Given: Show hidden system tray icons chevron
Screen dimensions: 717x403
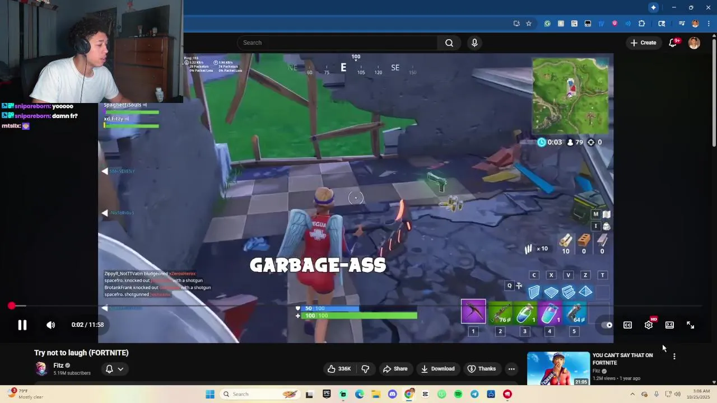Looking at the screenshot, I should coord(632,394).
